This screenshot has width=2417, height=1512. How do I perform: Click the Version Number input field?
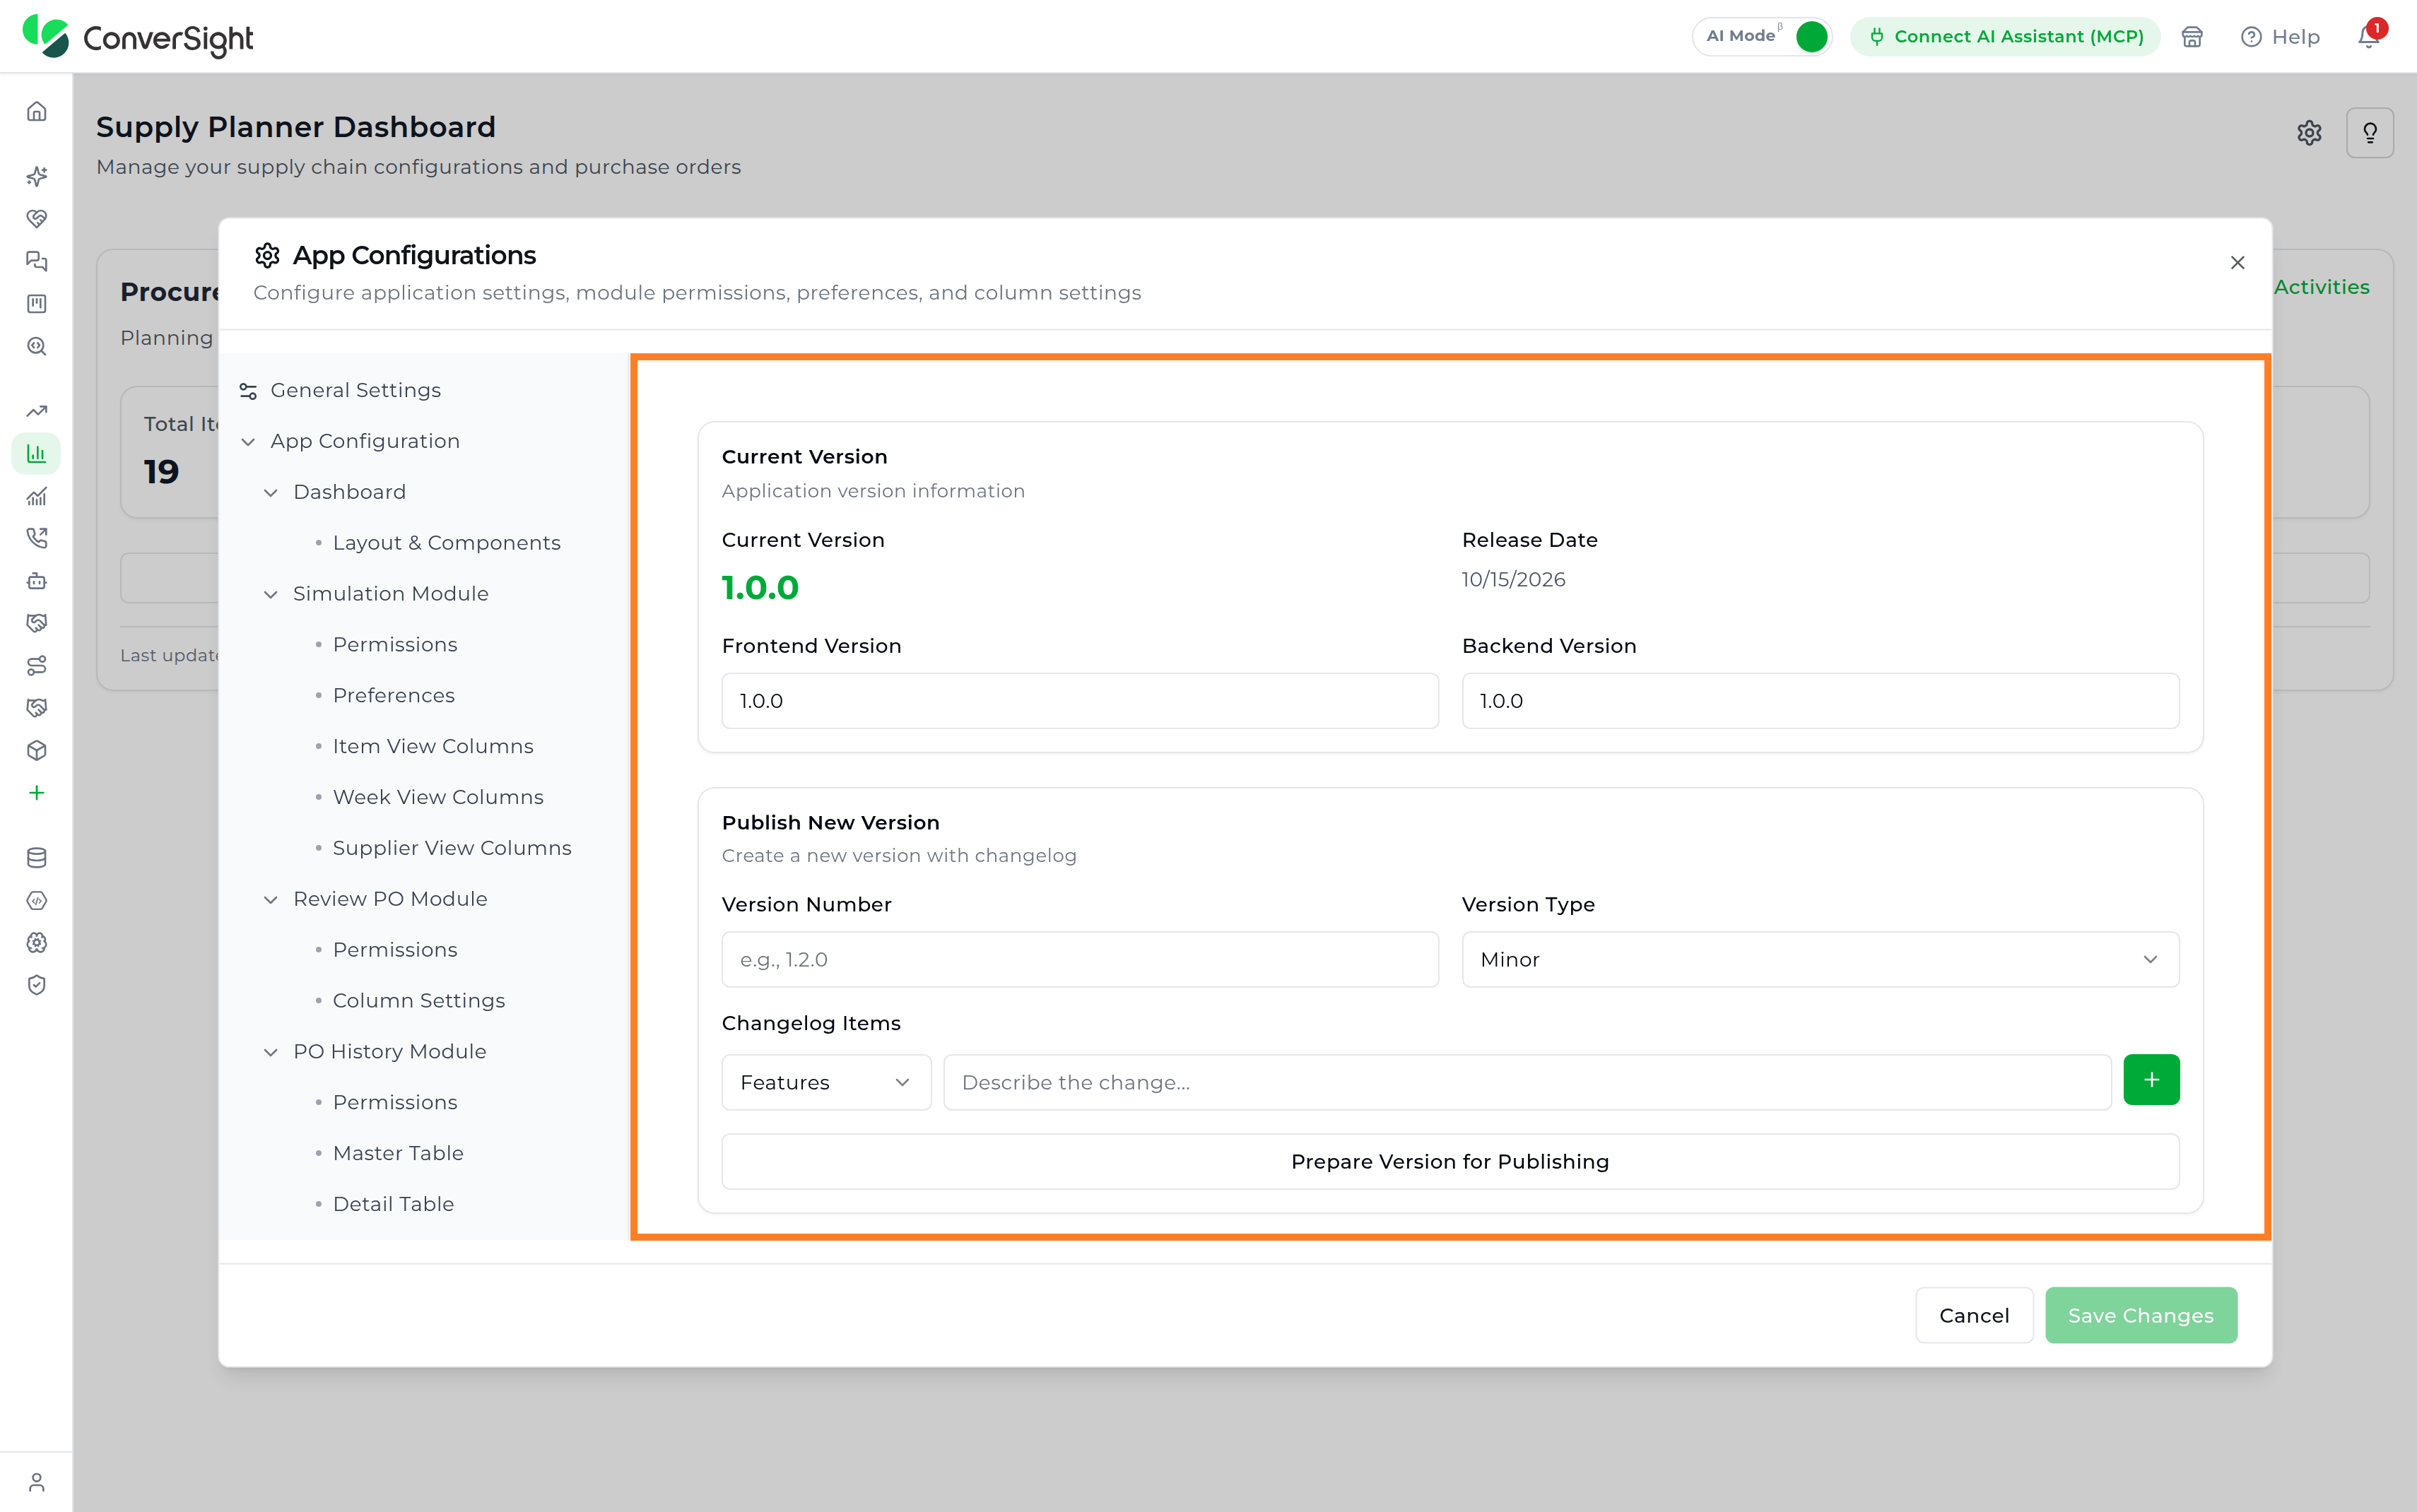pos(1080,959)
